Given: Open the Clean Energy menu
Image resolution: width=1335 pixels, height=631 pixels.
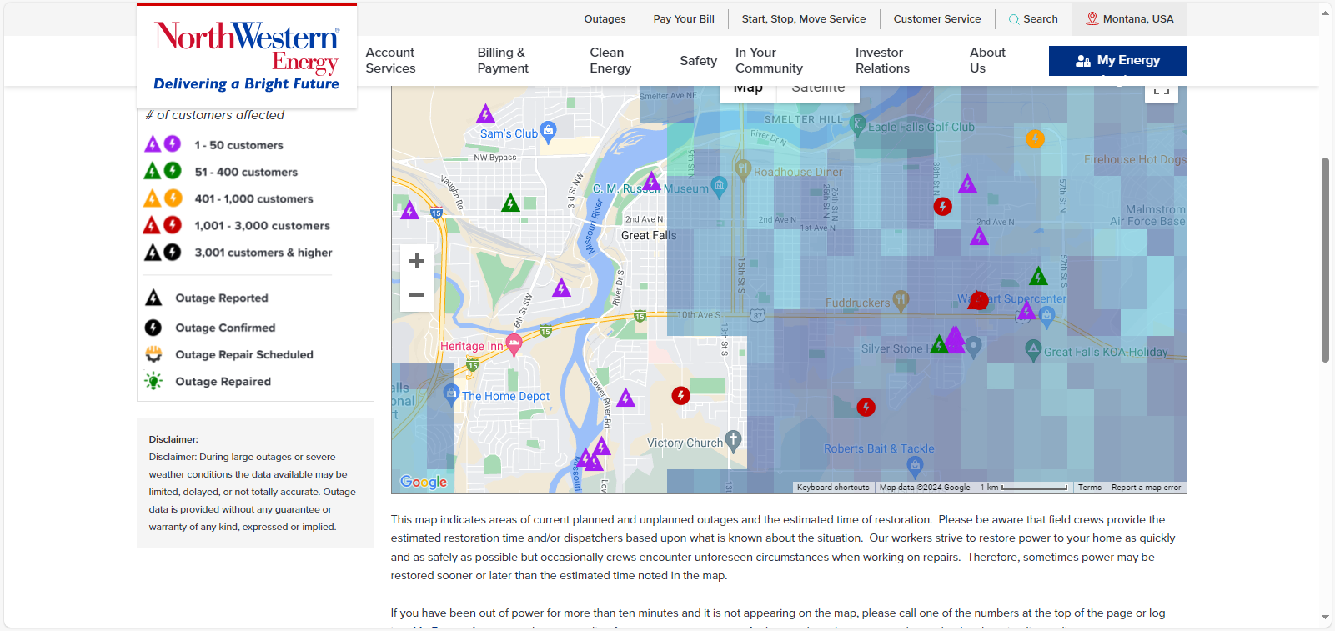Looking at the screenshot, I should click(610, 60).
